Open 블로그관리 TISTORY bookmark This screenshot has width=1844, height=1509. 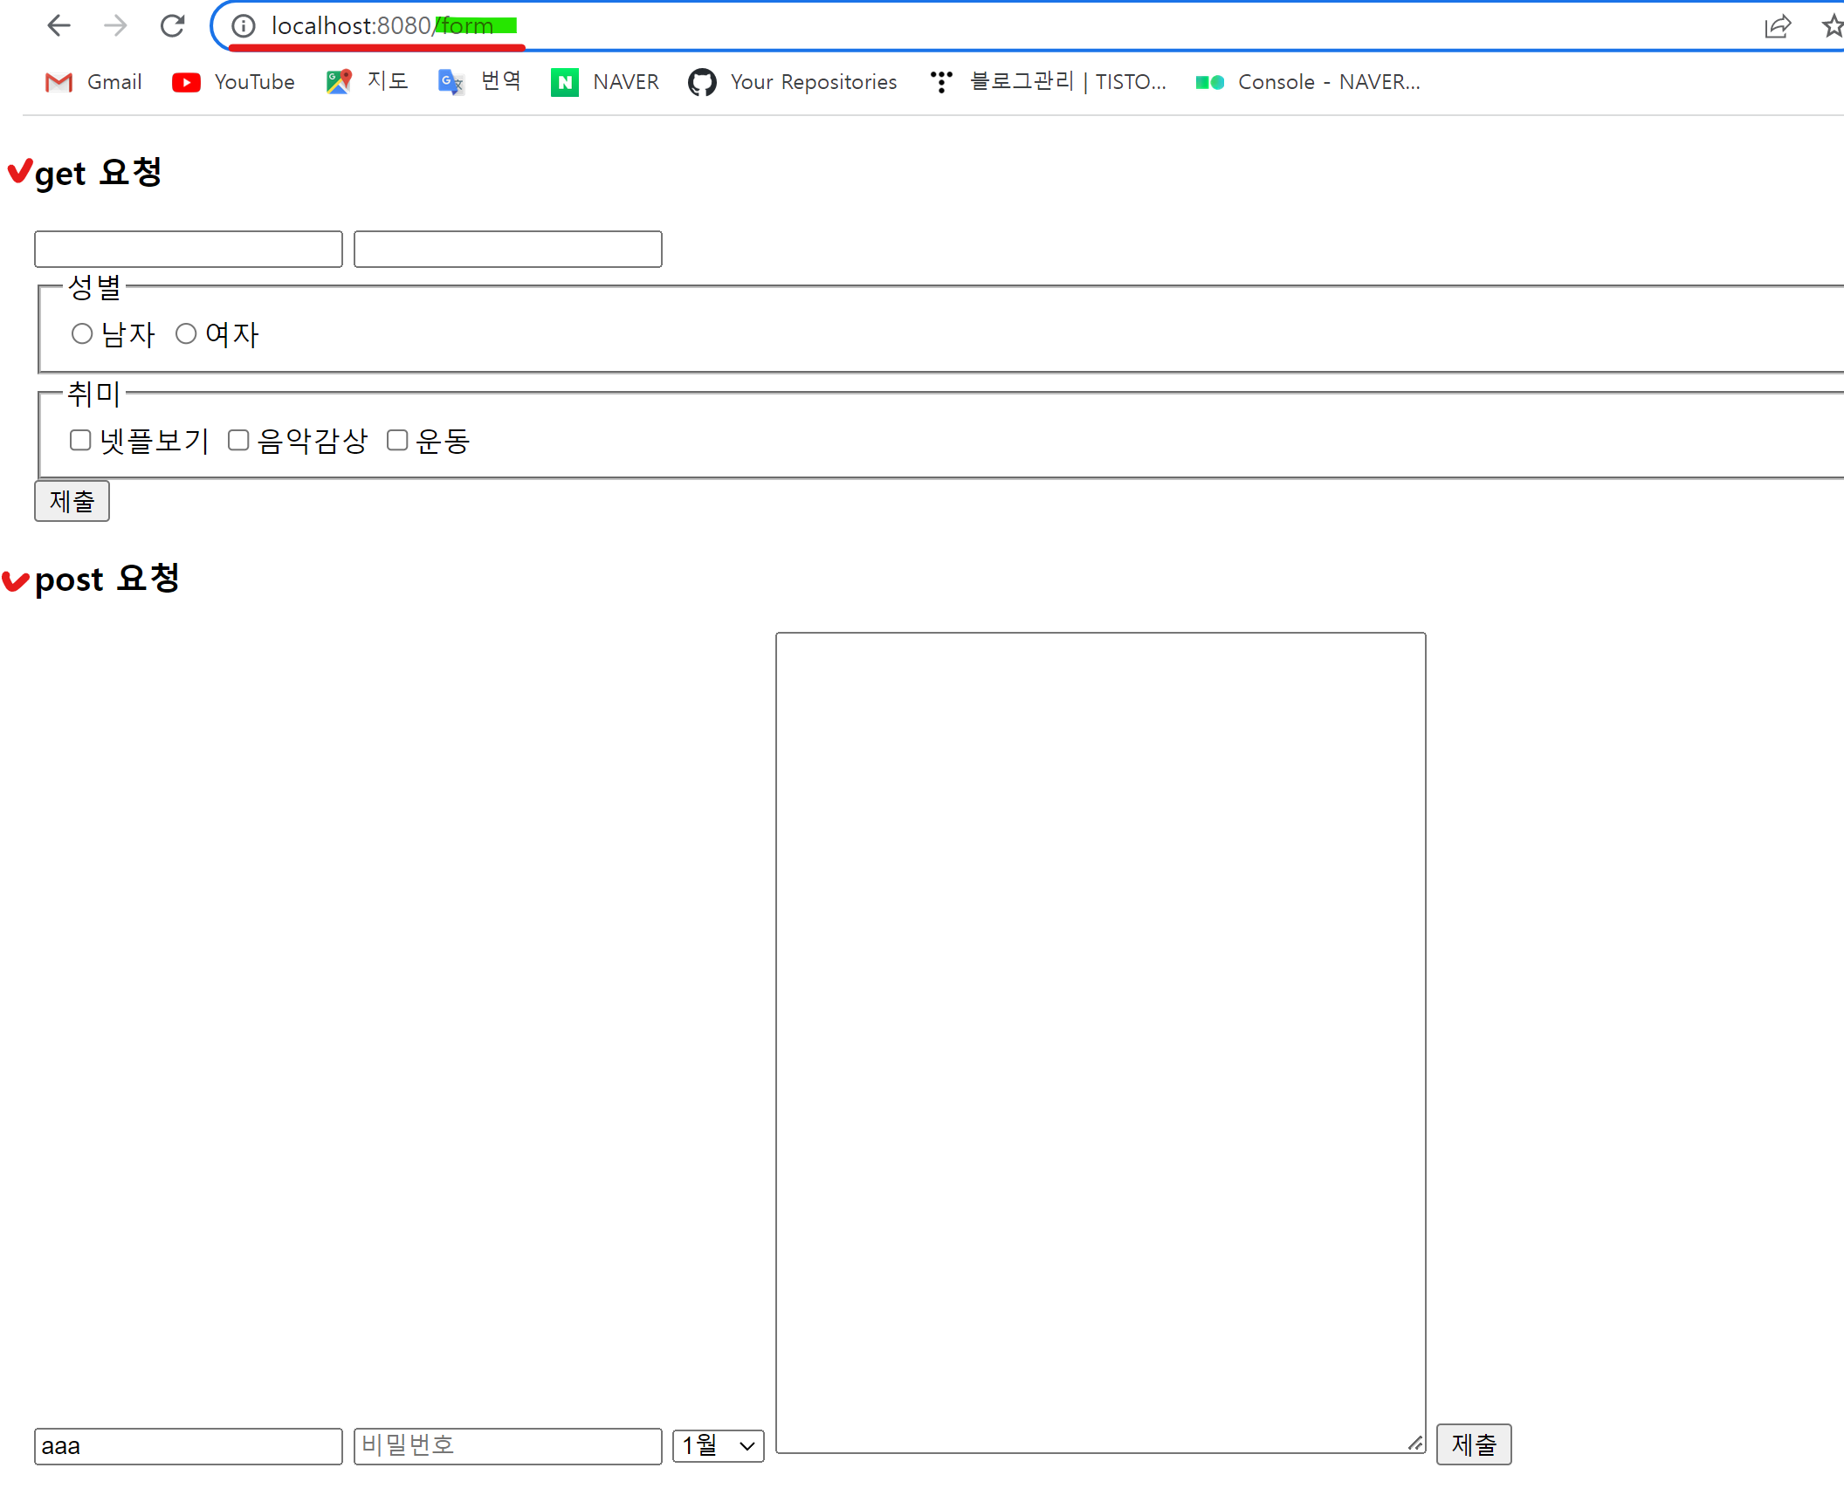point(1049,82)
